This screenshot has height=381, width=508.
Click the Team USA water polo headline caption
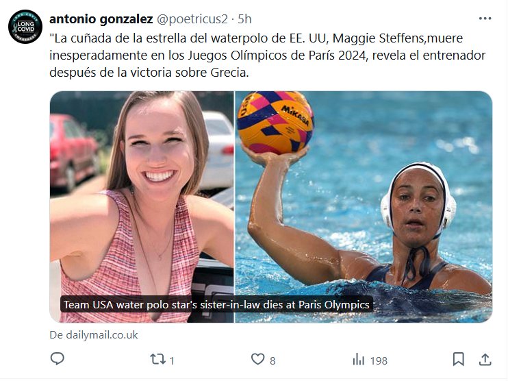[216, 305]
